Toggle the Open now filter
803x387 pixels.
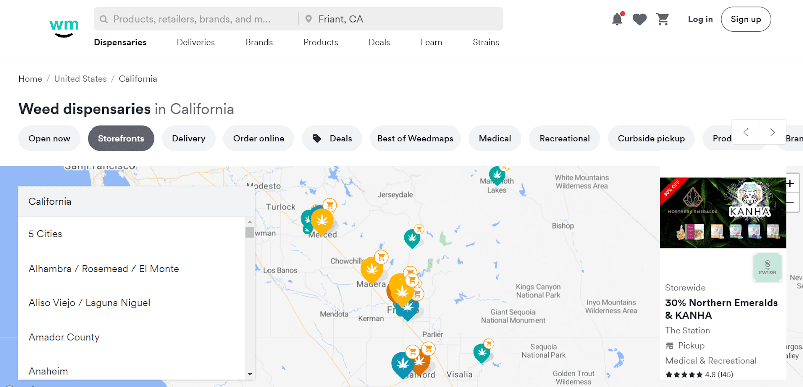click(49, 139)
